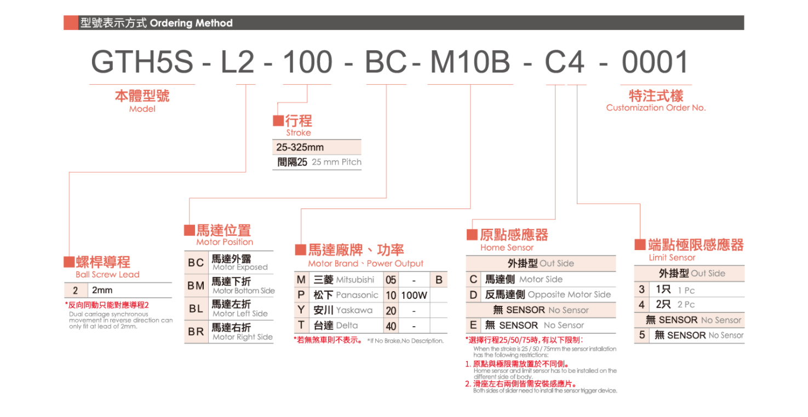
Task: Select the 2 Pc limit sensor option
Action: pos(674,304)
